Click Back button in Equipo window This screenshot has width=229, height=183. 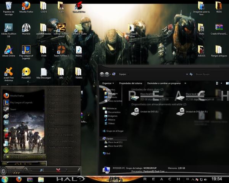tap(102, 74)
